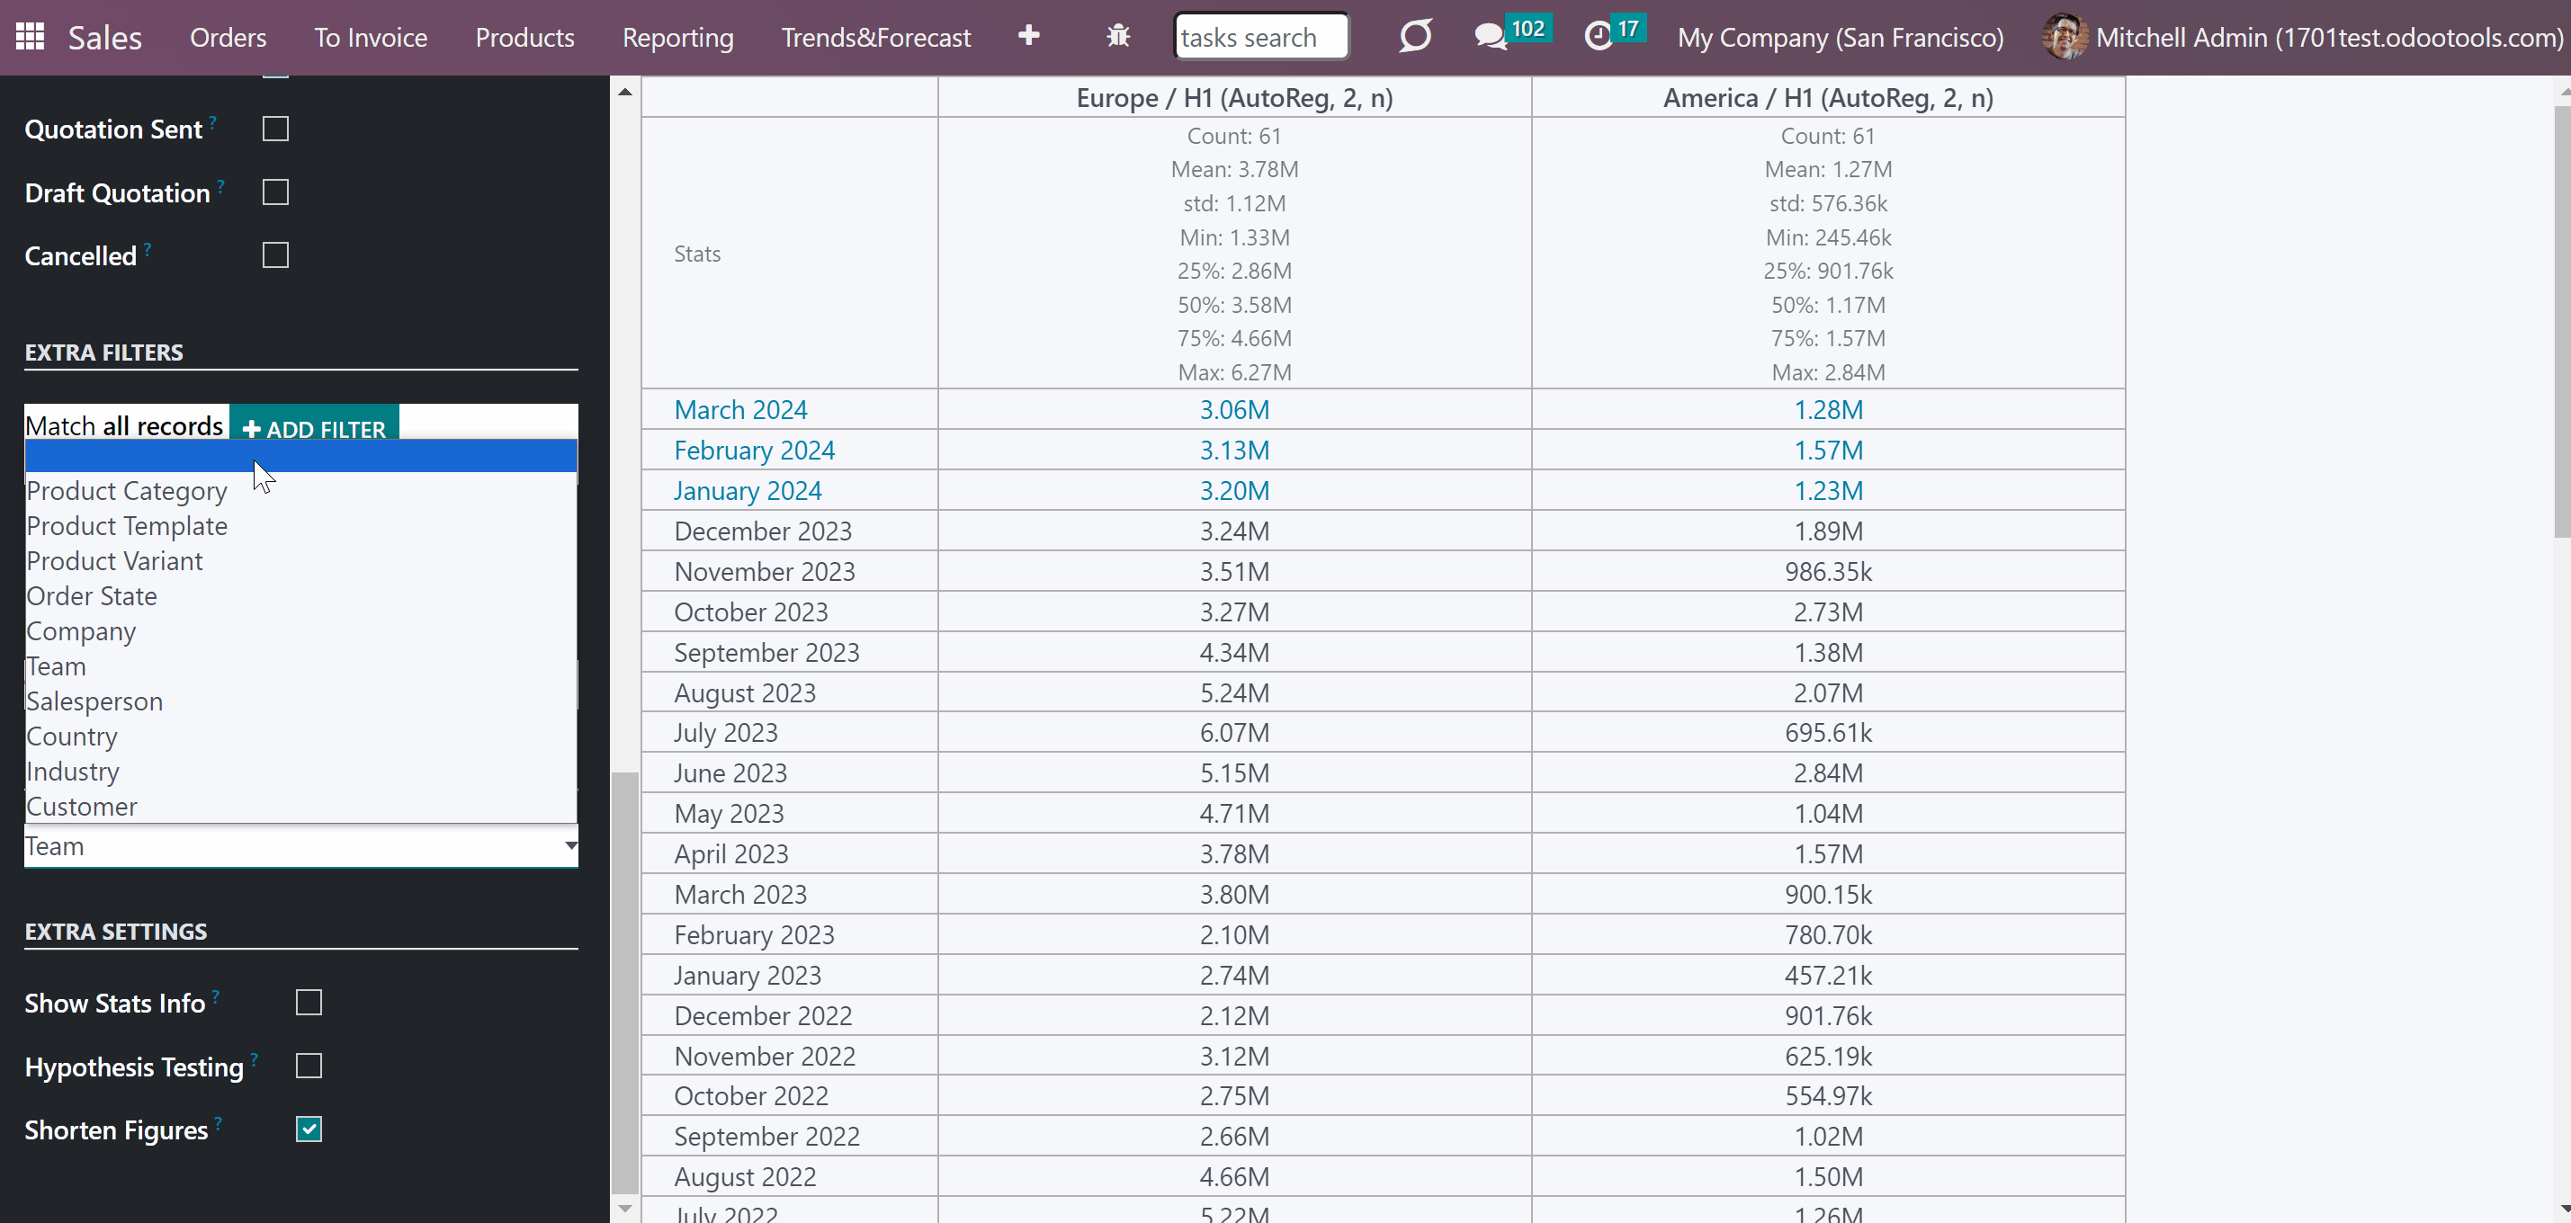Click help tooltip icon beside Quotation Sent
2571x1223 pixels.
[212, 121]
